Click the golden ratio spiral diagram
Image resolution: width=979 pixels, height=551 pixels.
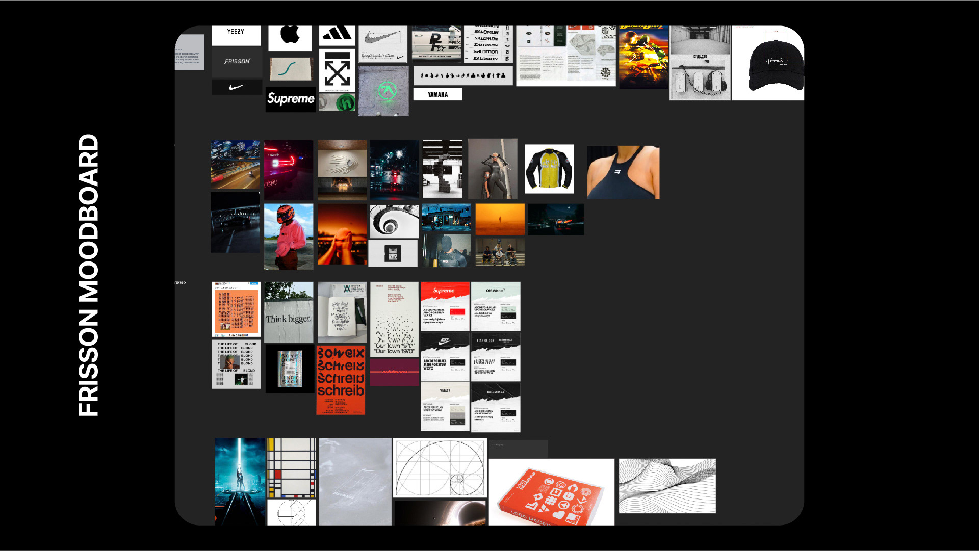pyautogui.click(x=440, y=468)
